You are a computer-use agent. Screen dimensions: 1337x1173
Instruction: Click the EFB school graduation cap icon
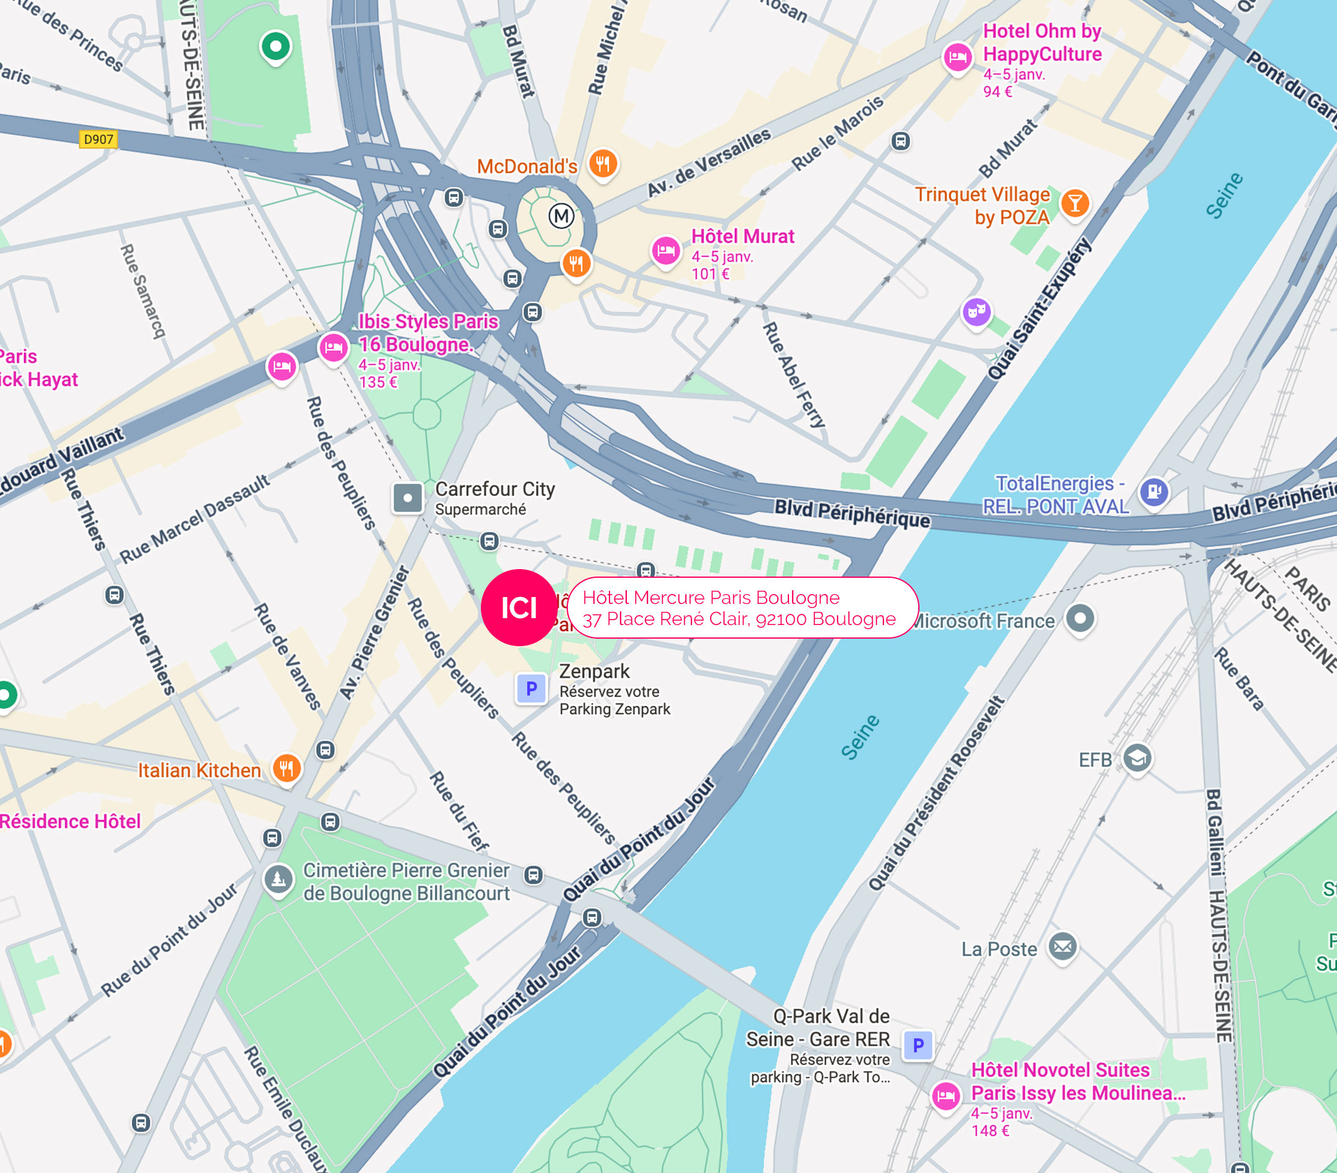tap(1138, 758)
